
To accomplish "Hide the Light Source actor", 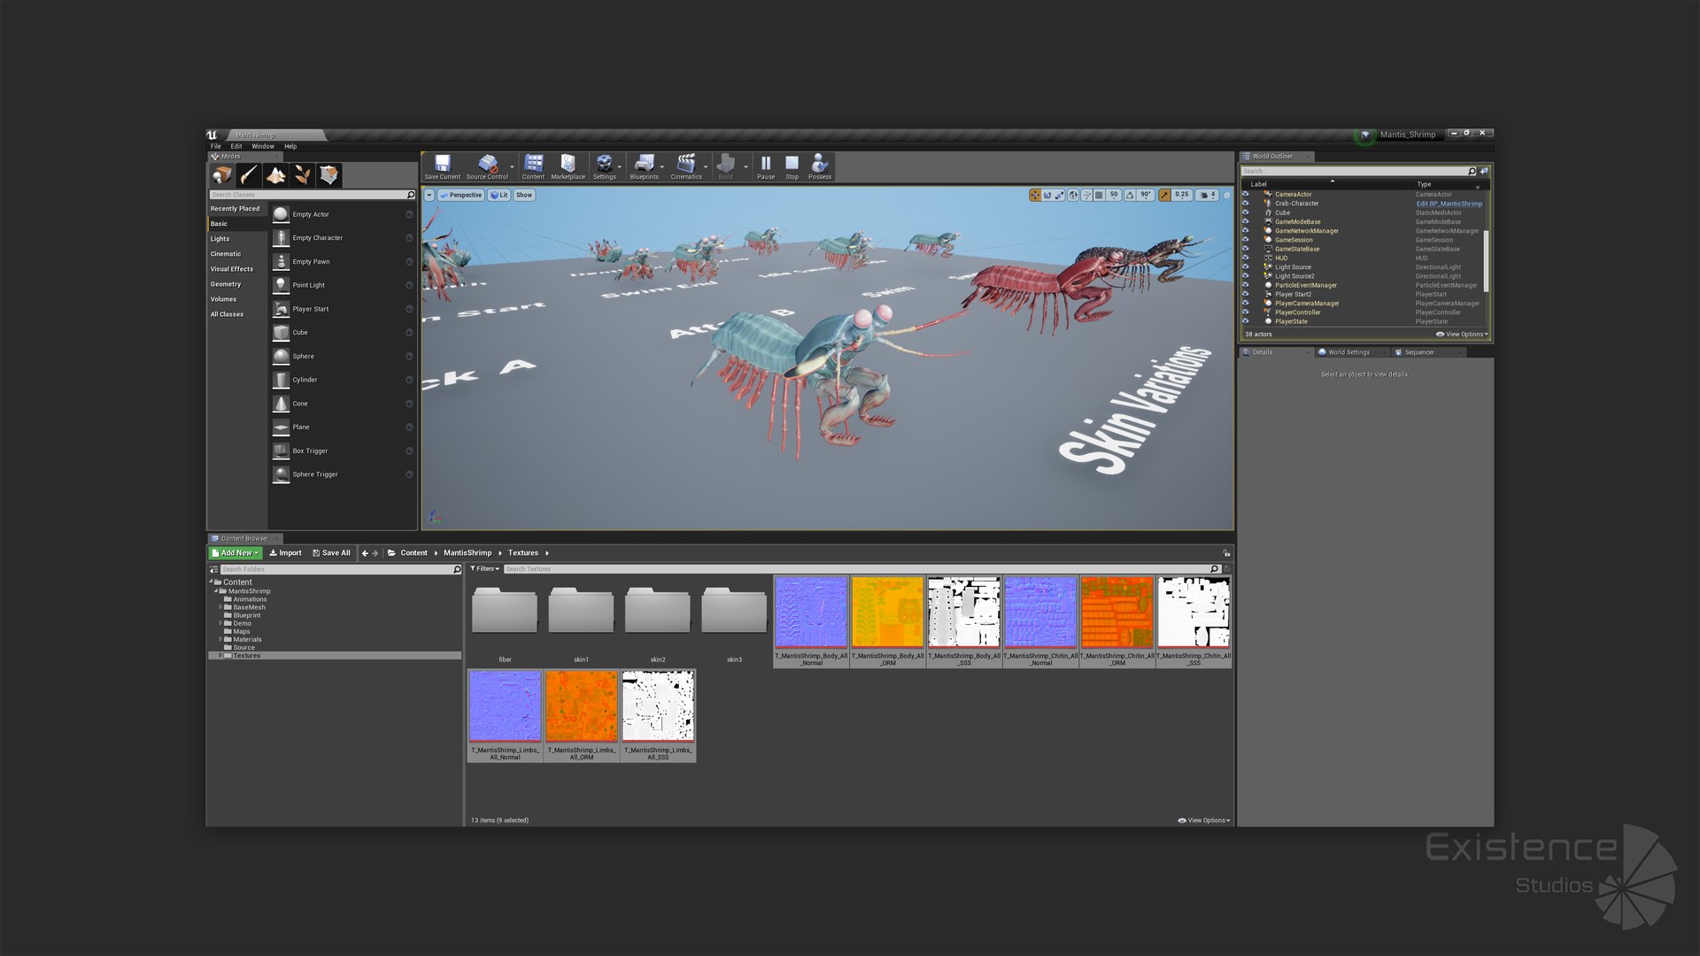I will (x=1245, y=267).
